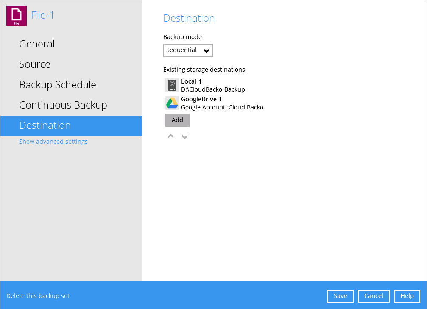Screen dimensions: 427x309
Task: Select the Destination sidebar item
Action: 45,125
